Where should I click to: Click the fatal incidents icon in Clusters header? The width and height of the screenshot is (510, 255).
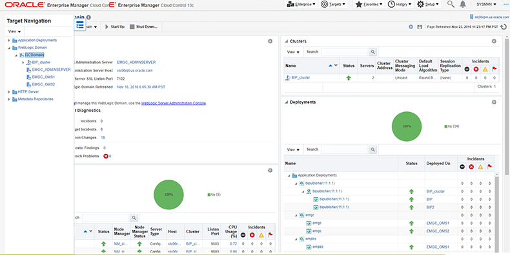click(467, 69)
